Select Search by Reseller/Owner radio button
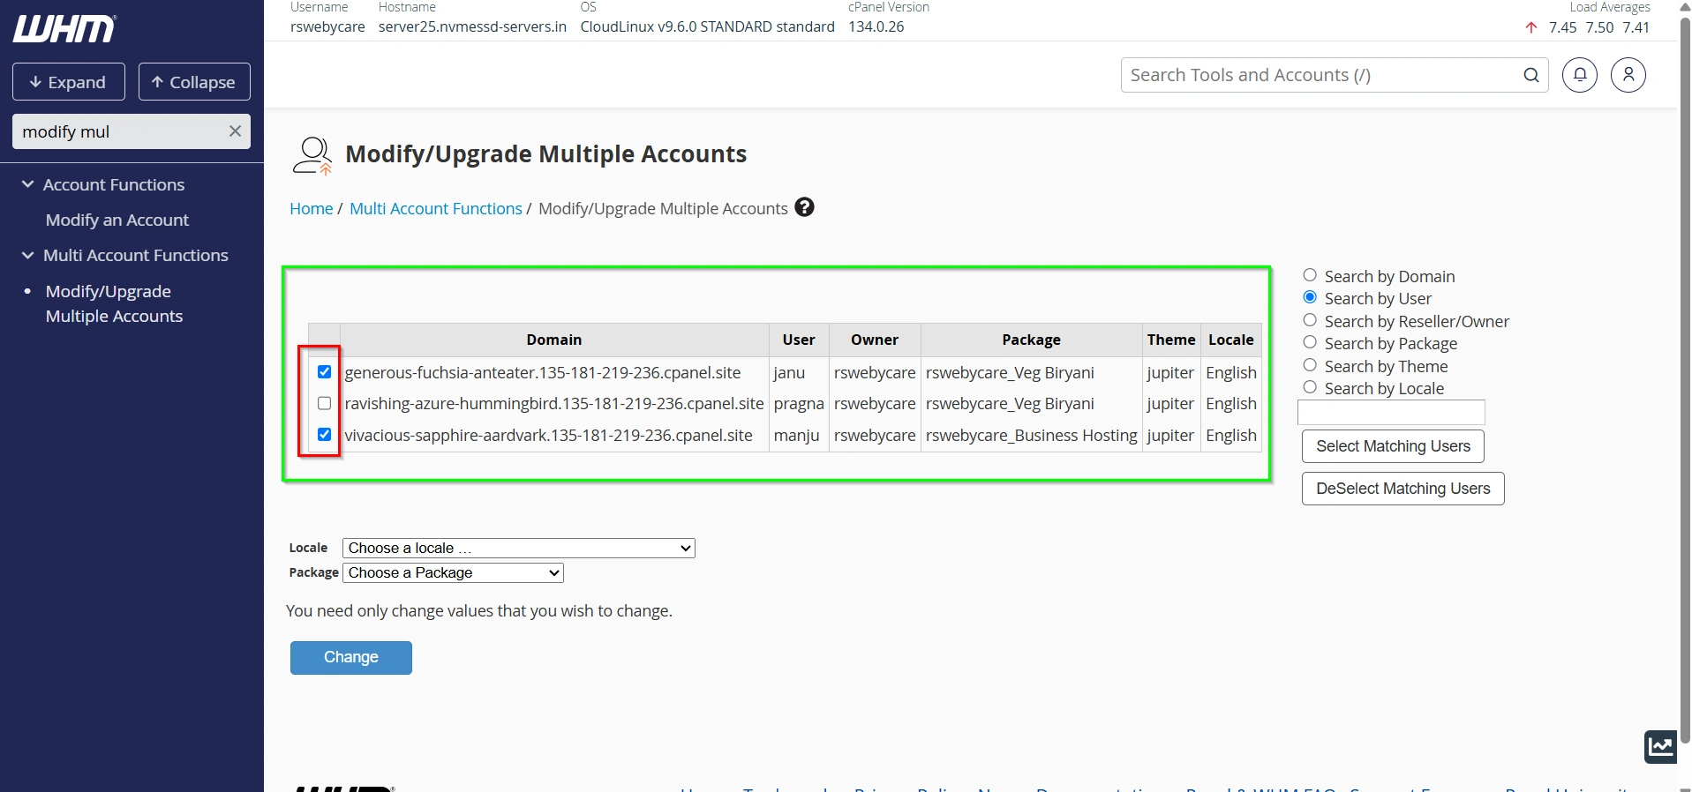This screenshot has height=792, width=1692. pos(1310,320)
